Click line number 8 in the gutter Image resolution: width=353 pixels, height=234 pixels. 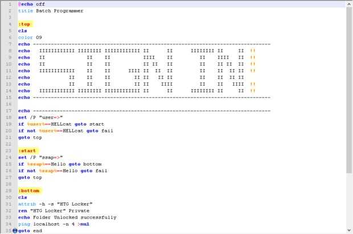[x=10, y=51]
